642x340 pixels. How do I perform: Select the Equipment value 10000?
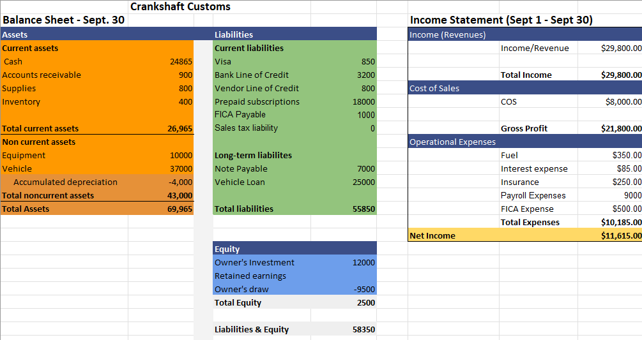click(x=181, y=156)
